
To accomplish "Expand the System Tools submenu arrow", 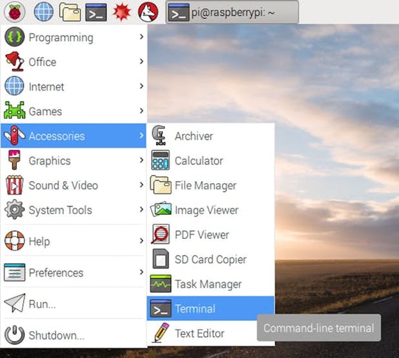I will (x=141, y=209).
